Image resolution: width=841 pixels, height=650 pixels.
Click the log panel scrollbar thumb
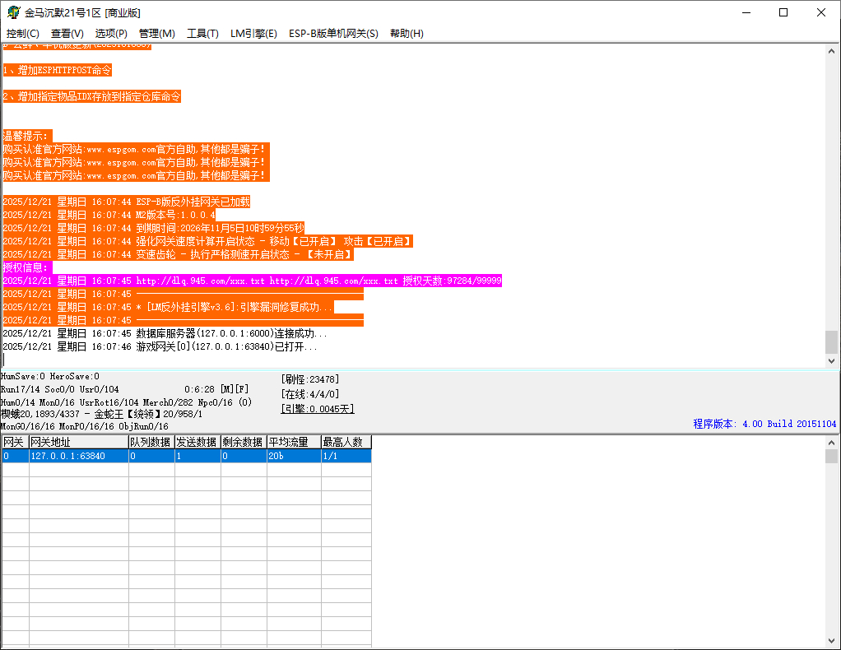click(x=832, y=341)
